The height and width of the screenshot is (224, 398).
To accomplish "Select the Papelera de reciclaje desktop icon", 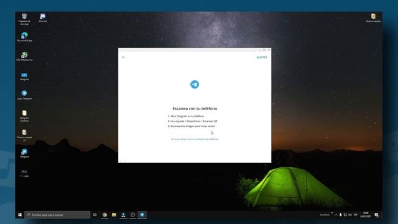I will coord(24,19).
